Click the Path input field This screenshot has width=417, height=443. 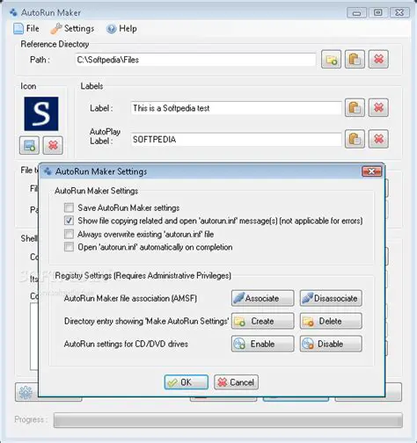pos(195,60)
